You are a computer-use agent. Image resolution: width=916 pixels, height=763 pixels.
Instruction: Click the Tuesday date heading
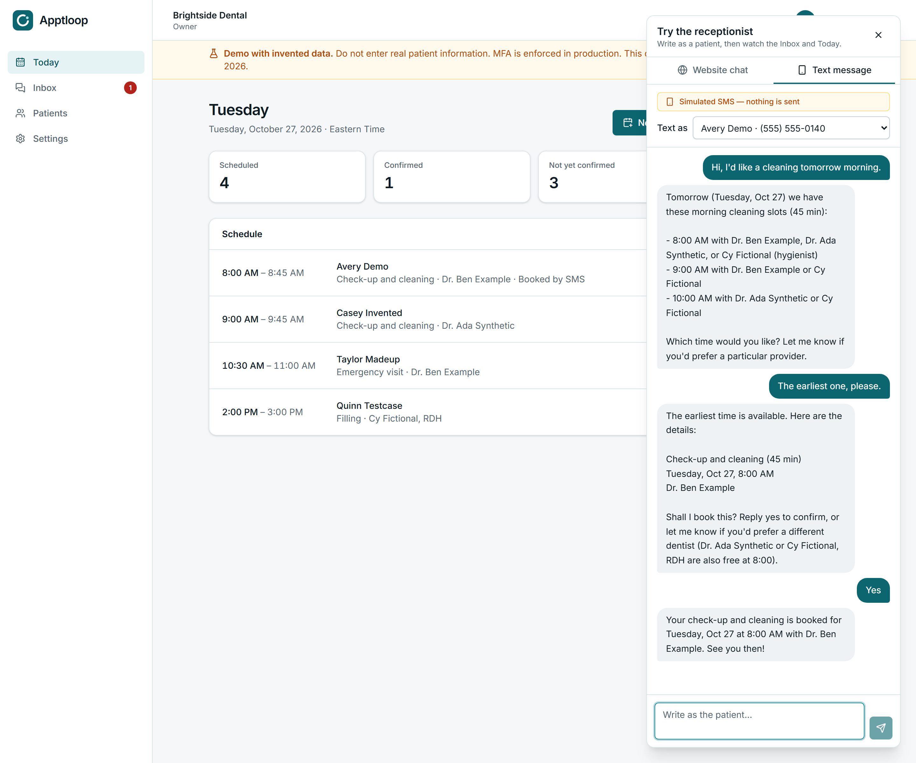tap(239, 110)
